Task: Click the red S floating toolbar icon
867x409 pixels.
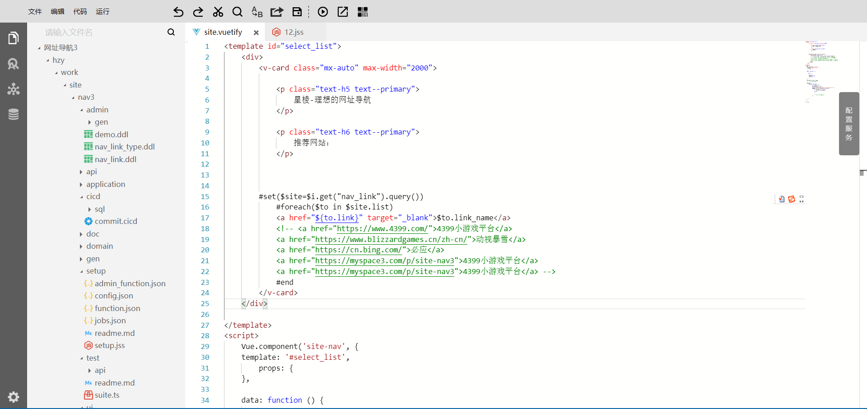Action: pos(792,199)
